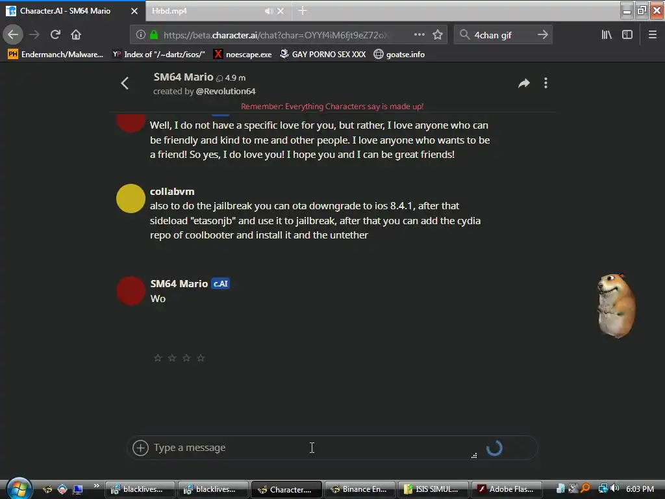The height and width of the screenshot is (499, 665).
Task: Toggle the browser sidebar icon
Action: pos(627,35)
